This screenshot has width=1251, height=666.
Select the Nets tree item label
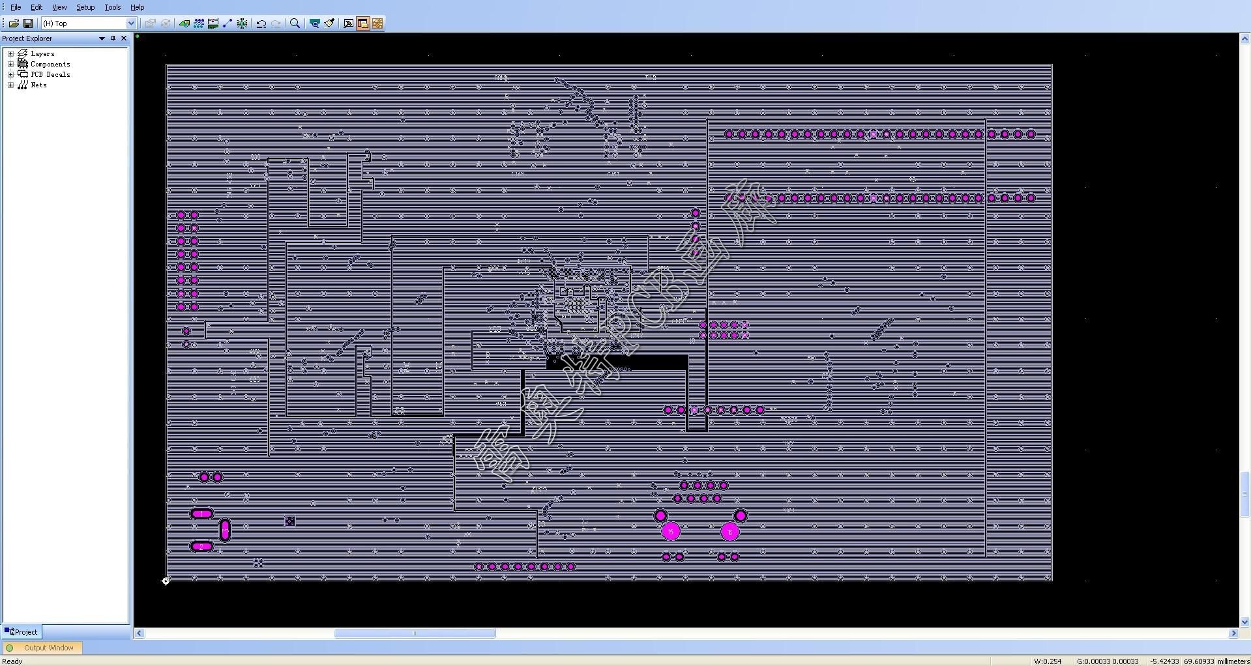pos(38,85)
